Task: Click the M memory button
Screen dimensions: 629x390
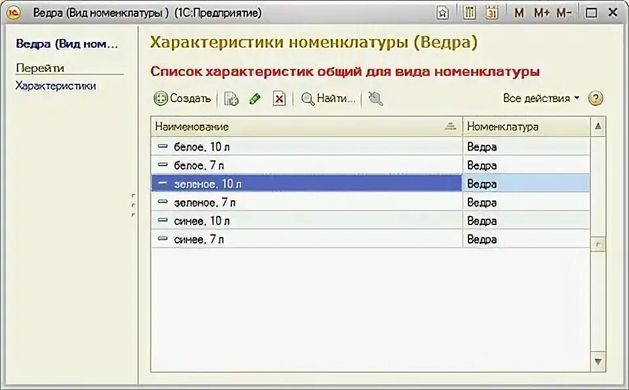Action: point(519,13)
